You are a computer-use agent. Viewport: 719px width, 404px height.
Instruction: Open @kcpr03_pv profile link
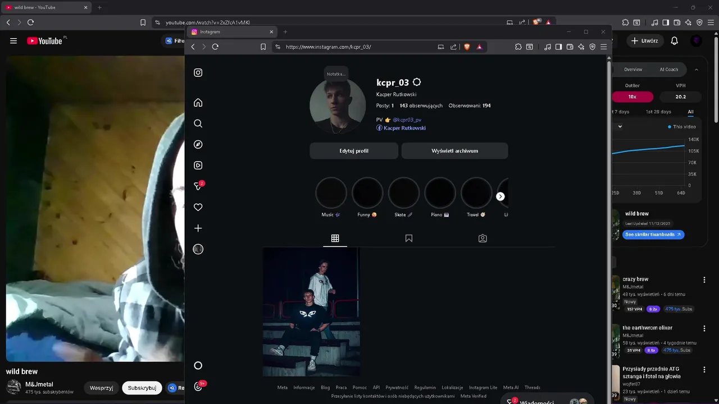(407, 120)
